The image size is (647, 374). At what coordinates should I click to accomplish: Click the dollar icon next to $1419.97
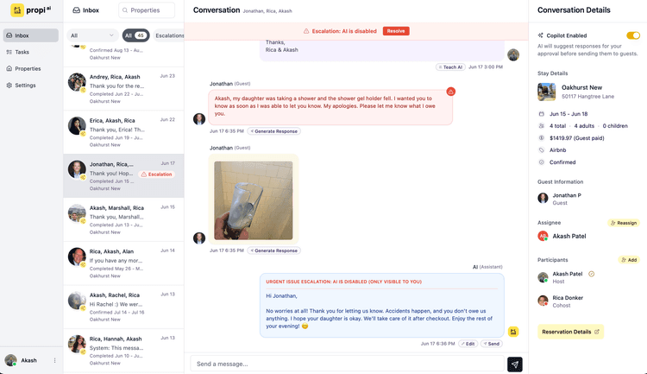point(542,138)
